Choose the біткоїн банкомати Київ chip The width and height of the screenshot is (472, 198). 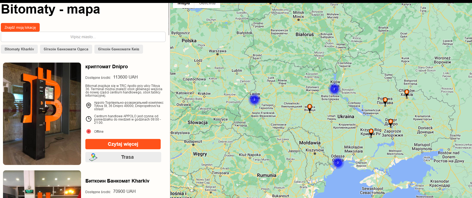click(x=119, y=49)
